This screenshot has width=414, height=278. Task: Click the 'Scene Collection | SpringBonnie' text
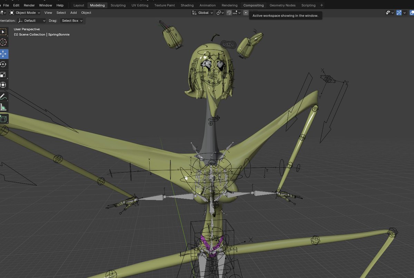point(44,34)
